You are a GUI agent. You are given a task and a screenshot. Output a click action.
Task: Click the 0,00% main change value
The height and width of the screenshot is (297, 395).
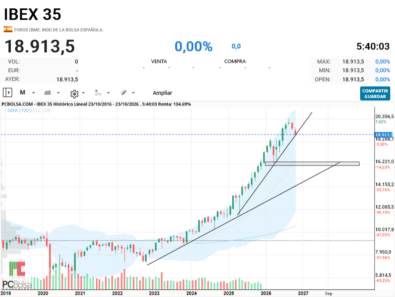(193, 46)
